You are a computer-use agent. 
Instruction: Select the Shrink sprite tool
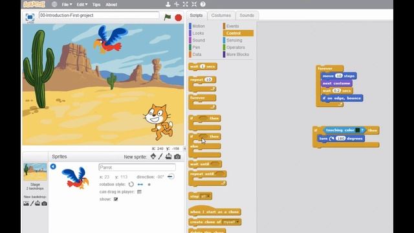pyautogui.click(x=194, y=5)
